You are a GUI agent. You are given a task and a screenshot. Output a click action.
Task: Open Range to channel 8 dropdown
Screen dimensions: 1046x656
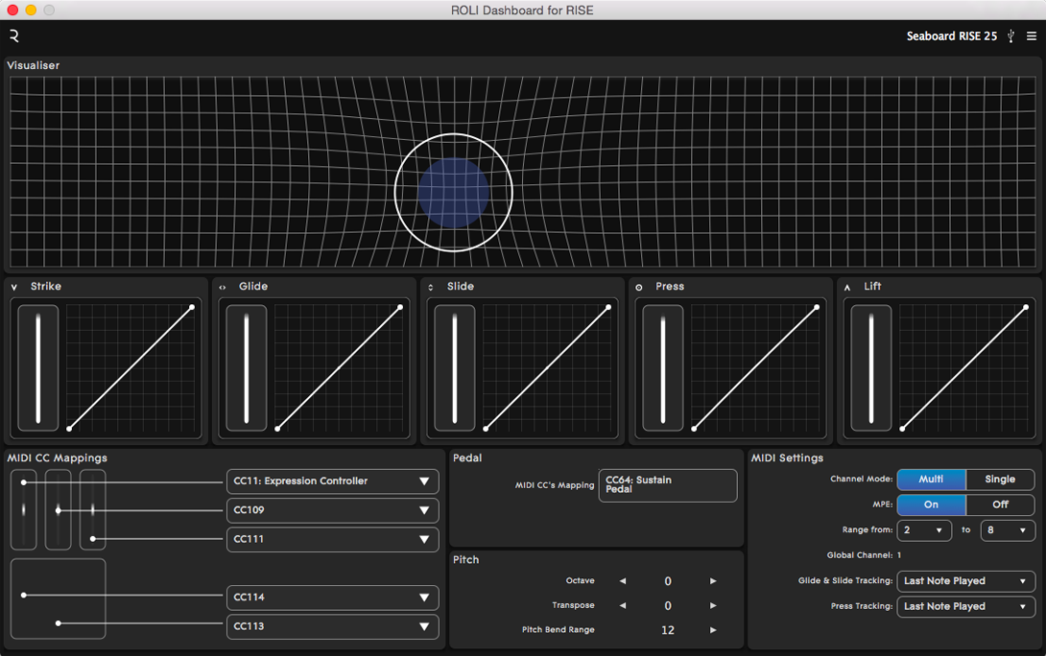point(1008,530)
